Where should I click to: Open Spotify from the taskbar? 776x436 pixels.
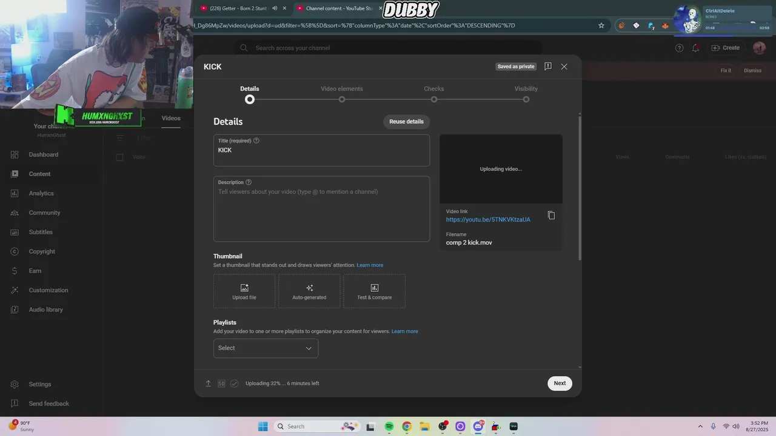[389, 426]
